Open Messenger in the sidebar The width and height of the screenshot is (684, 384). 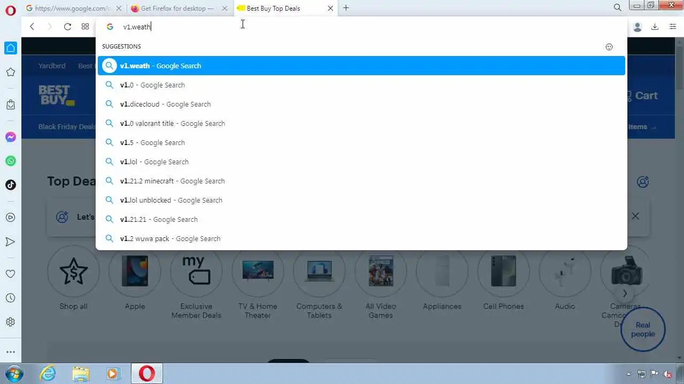coord(11,137)
